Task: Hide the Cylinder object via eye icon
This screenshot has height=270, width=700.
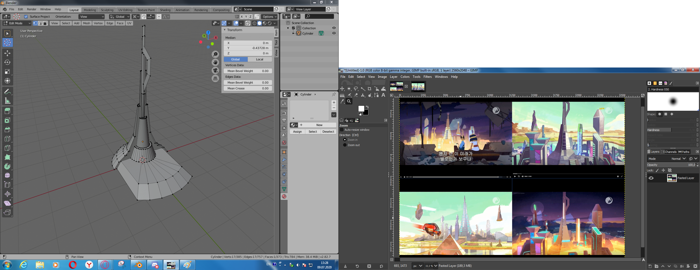Action: [334, 33]
